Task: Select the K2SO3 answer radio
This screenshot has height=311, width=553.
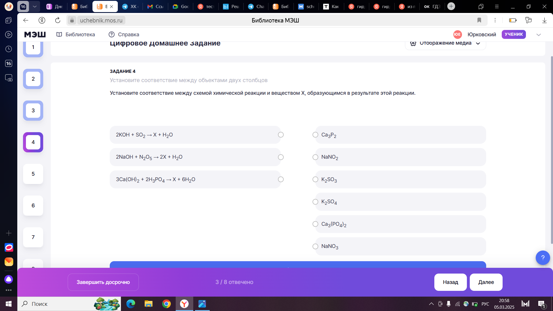Action: point(315,179)
